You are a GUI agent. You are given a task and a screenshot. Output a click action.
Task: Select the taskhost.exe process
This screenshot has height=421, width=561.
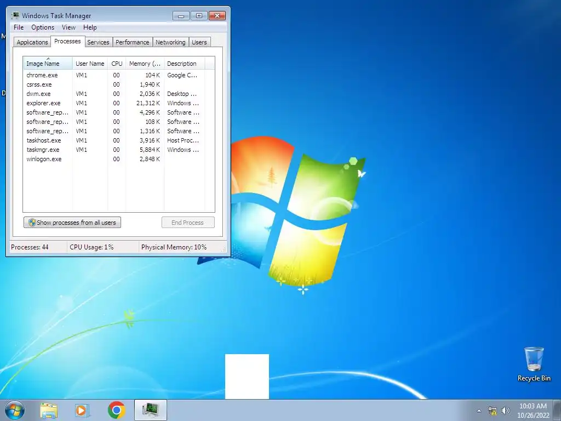click(115, 140)
